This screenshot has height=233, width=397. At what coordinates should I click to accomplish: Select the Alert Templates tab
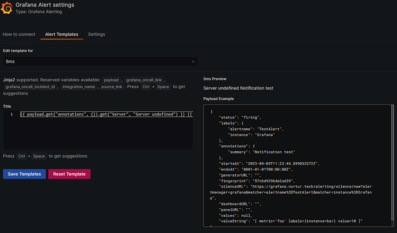[62, 34]
